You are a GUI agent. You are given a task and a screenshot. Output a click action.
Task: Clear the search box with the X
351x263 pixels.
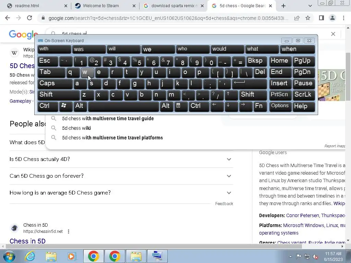click(x=333, y=34)
